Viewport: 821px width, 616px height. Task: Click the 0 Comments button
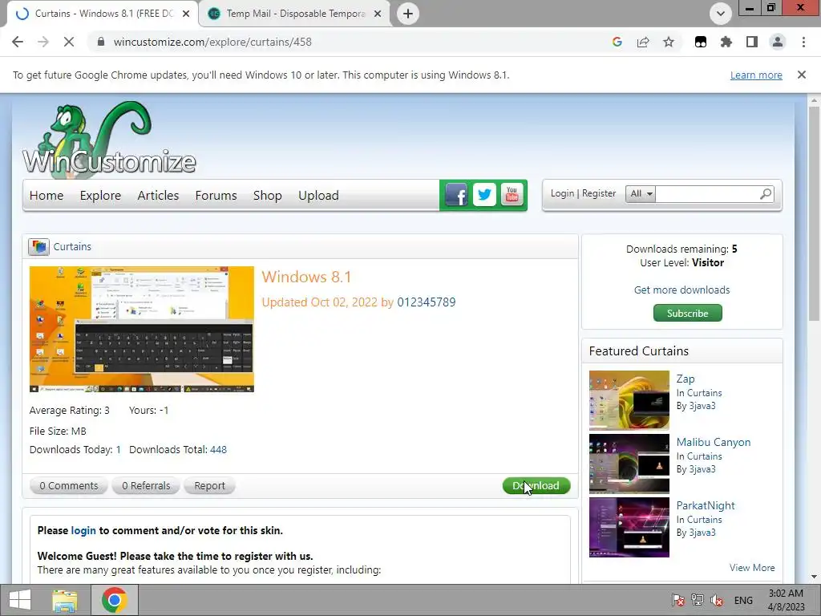pyautogui.click(x=69, y=485)
